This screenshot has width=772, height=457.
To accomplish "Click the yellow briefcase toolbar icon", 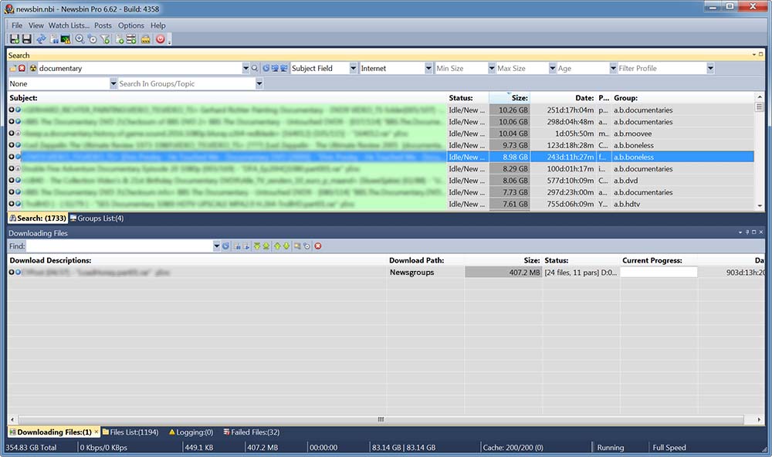I will click(x=146, y=39).
